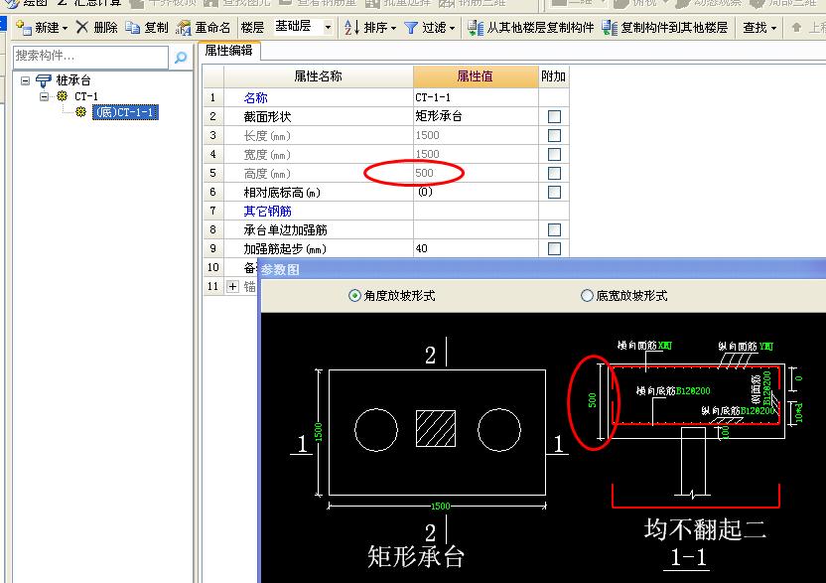This screenshot has width=826, height=583.
Task: Click the 属性名称 column header
Action: (318, 76)
